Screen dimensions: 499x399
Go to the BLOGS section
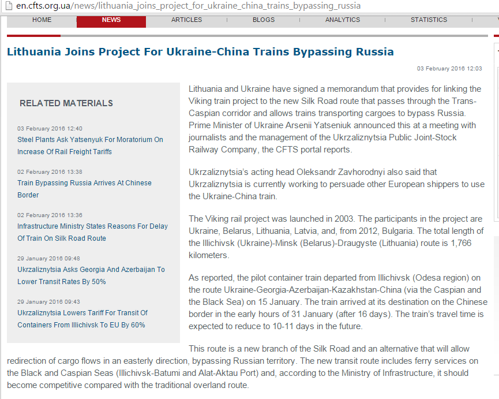click(x=264, y=20)
